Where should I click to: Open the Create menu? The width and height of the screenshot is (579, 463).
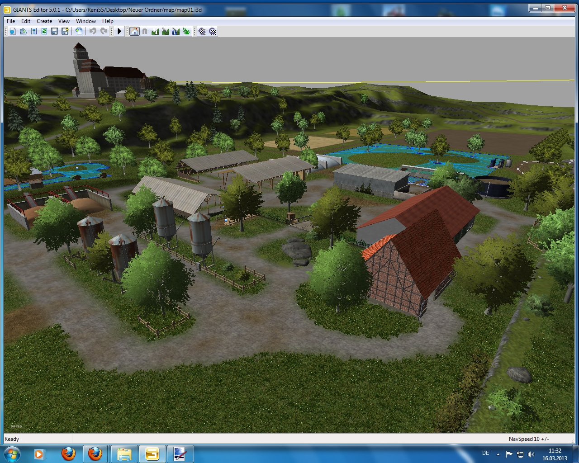44,21
